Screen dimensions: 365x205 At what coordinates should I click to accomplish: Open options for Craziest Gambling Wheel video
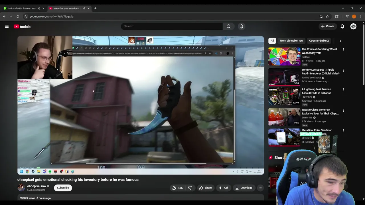pos(343,50)
